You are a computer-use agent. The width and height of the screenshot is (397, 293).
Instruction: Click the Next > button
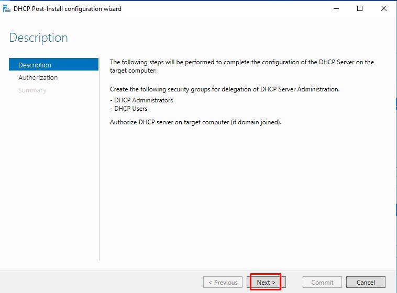[266, 282]
